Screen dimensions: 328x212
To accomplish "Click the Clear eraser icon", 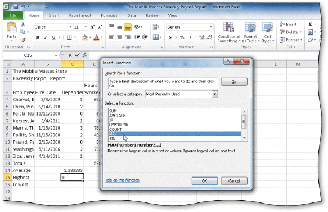I will 311,40.
